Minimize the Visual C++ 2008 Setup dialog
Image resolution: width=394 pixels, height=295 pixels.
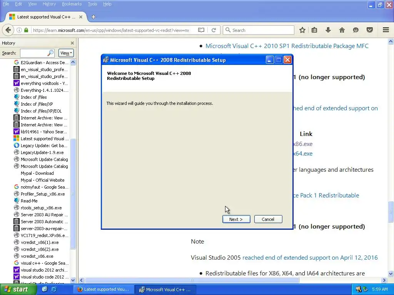[x=270, y=60]
